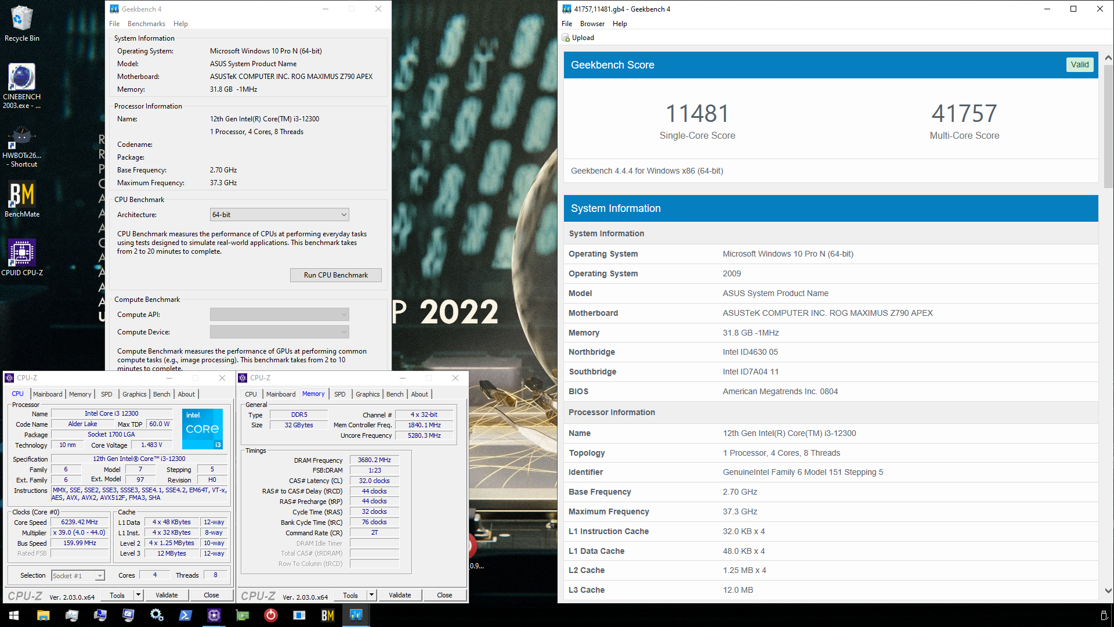This screenshot has width=1114, height=627.
Task: Open Bench tab in right CPU-Z window
Action: (x=395, y=394)
